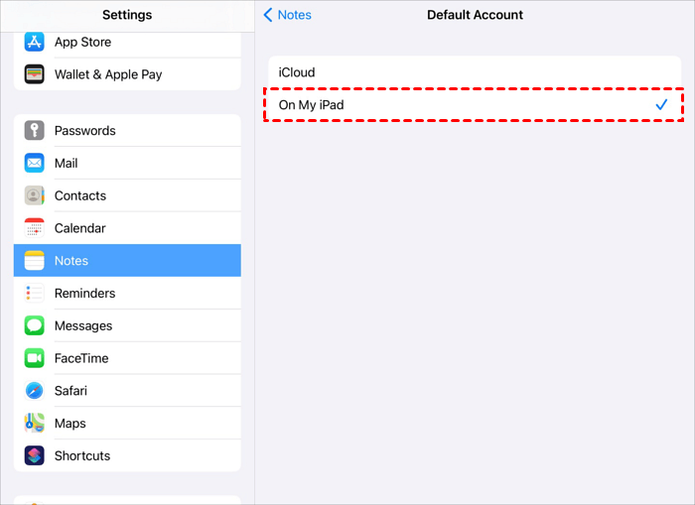Click the back chevron arrow
Screen dimensions: 695x505
268,15
